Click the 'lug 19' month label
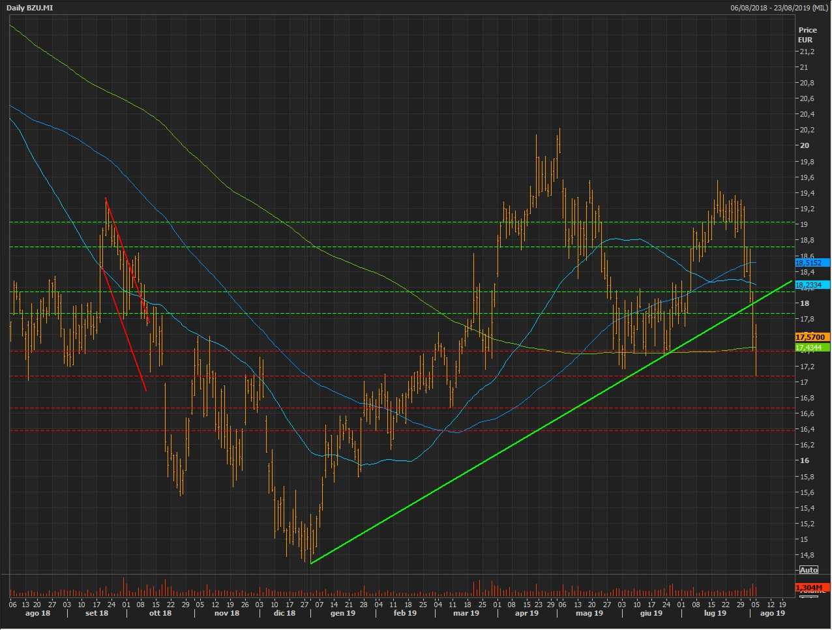The height and width of the screenshot is (630, 832). 715,613
